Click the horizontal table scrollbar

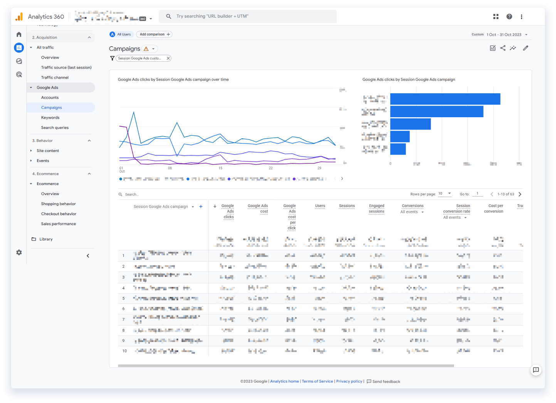pyautogui.click(x=286, y=366)
